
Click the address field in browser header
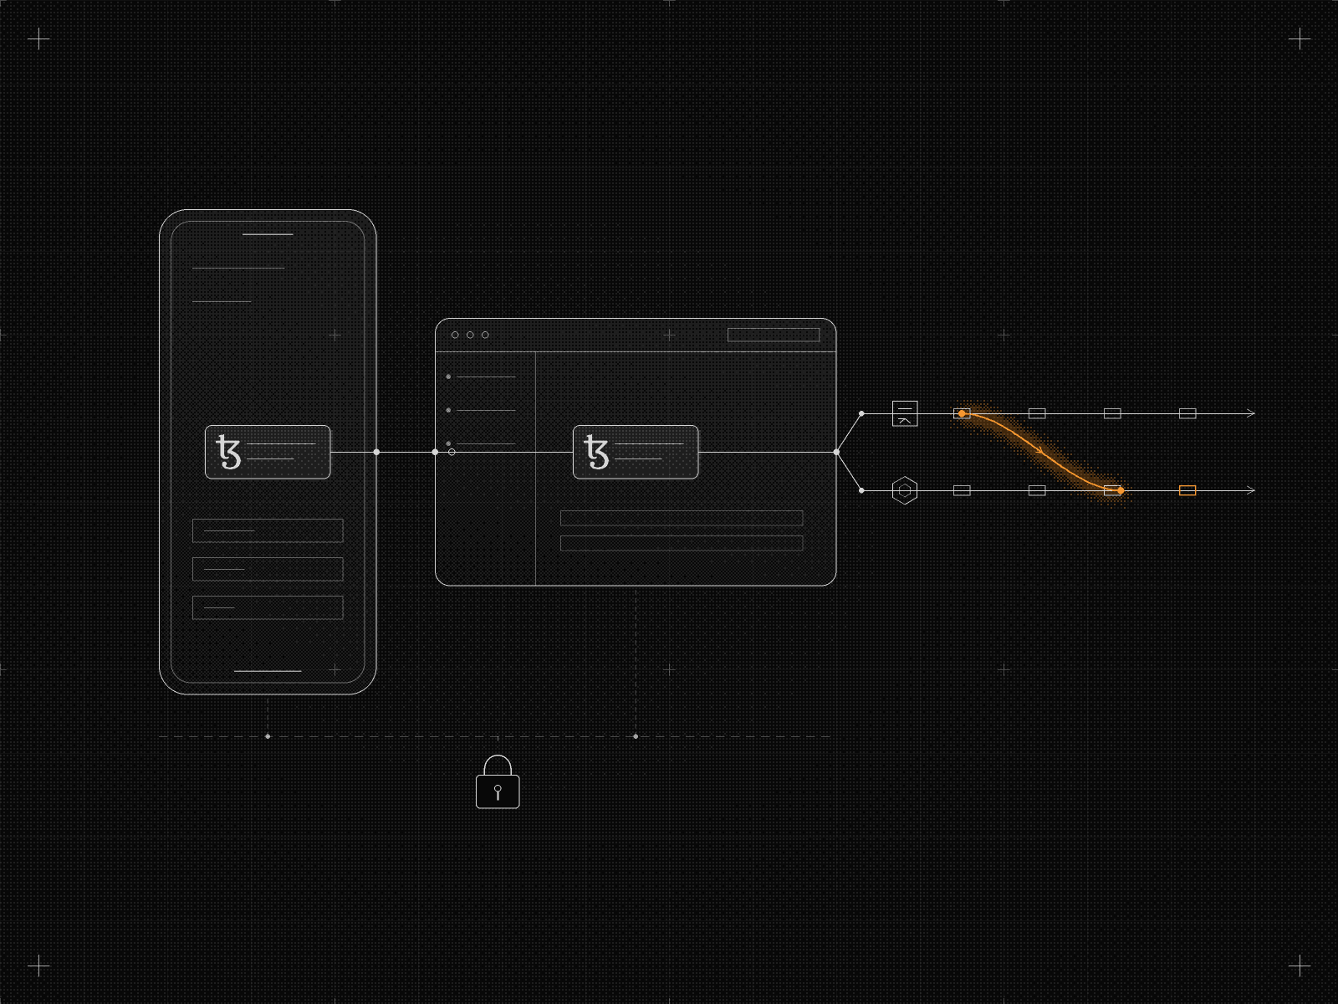pos(774,335)
